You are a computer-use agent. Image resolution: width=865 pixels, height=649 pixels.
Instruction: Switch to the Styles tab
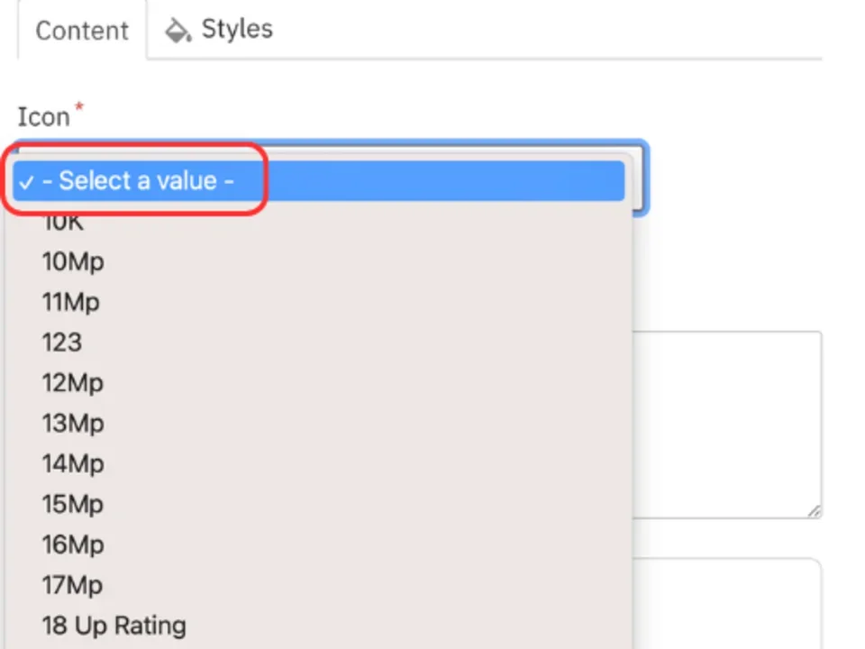pyautogui.click(x=236, y=30)
